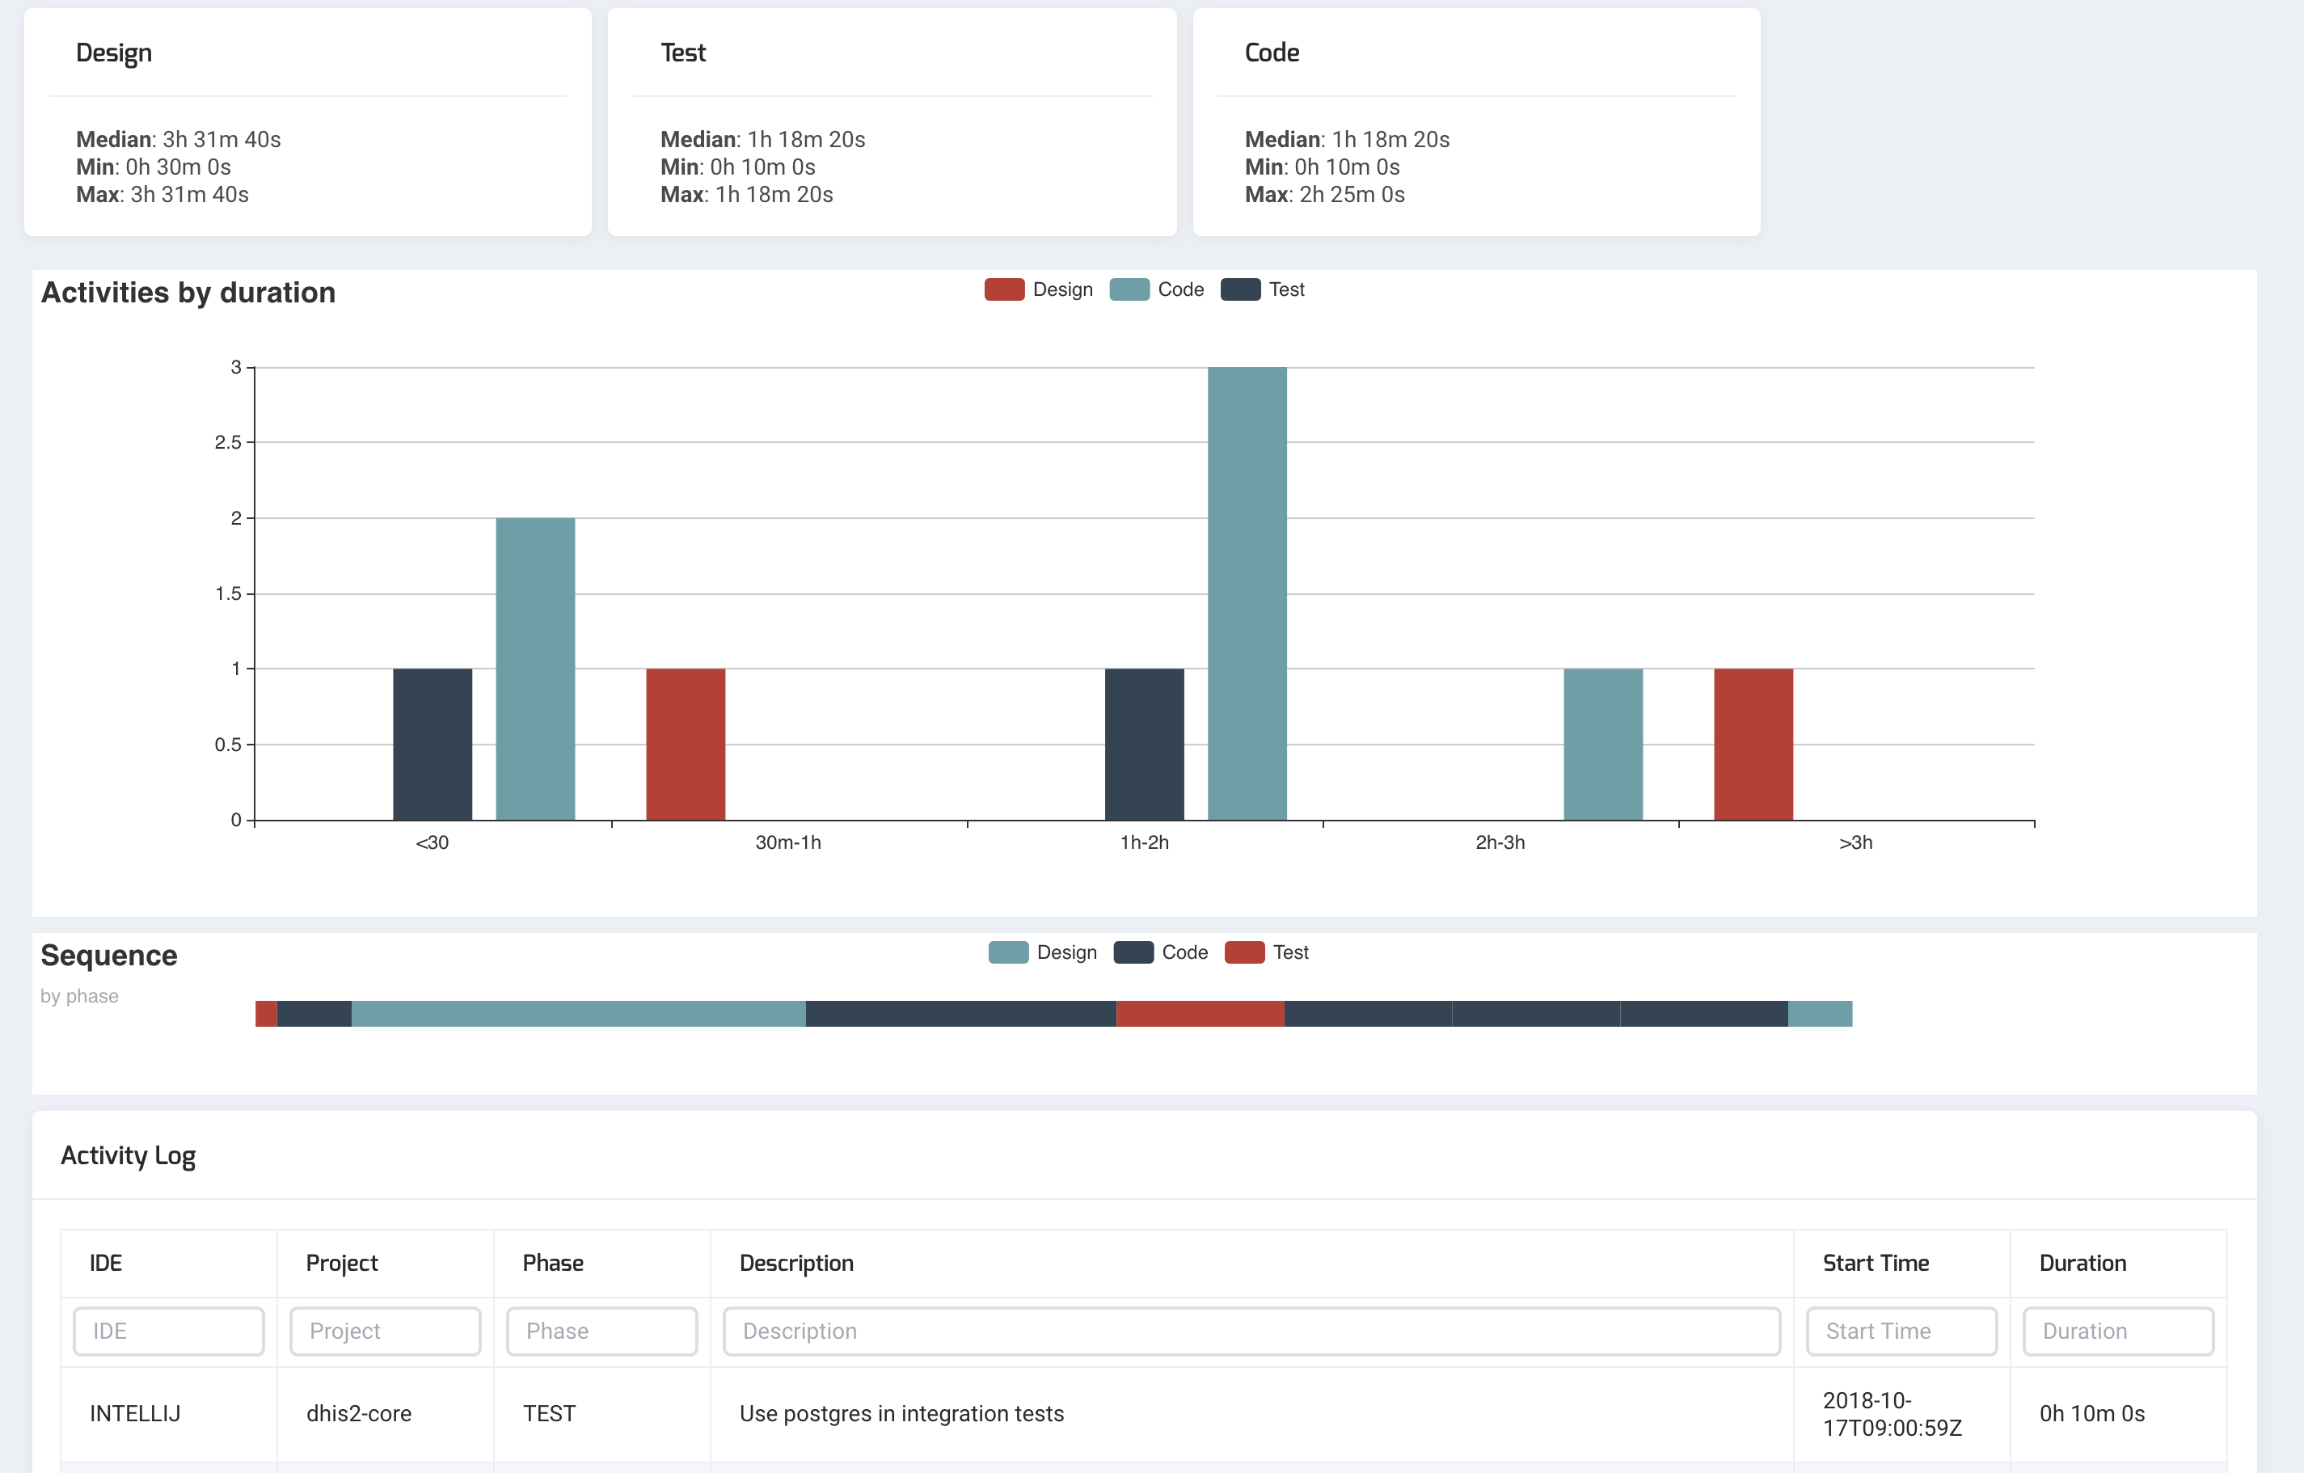2304x1473 pixels.
Task: Toggle the Design legend swatch in duration chart
Action: (1004, 290)
